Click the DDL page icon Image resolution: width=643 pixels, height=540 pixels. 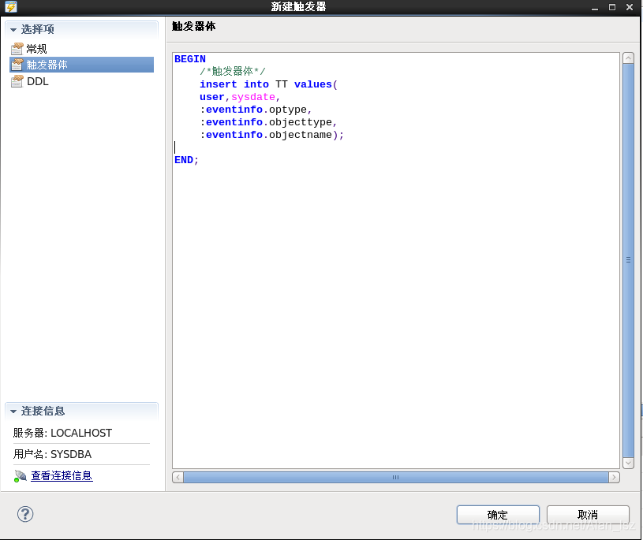[17, 81]
